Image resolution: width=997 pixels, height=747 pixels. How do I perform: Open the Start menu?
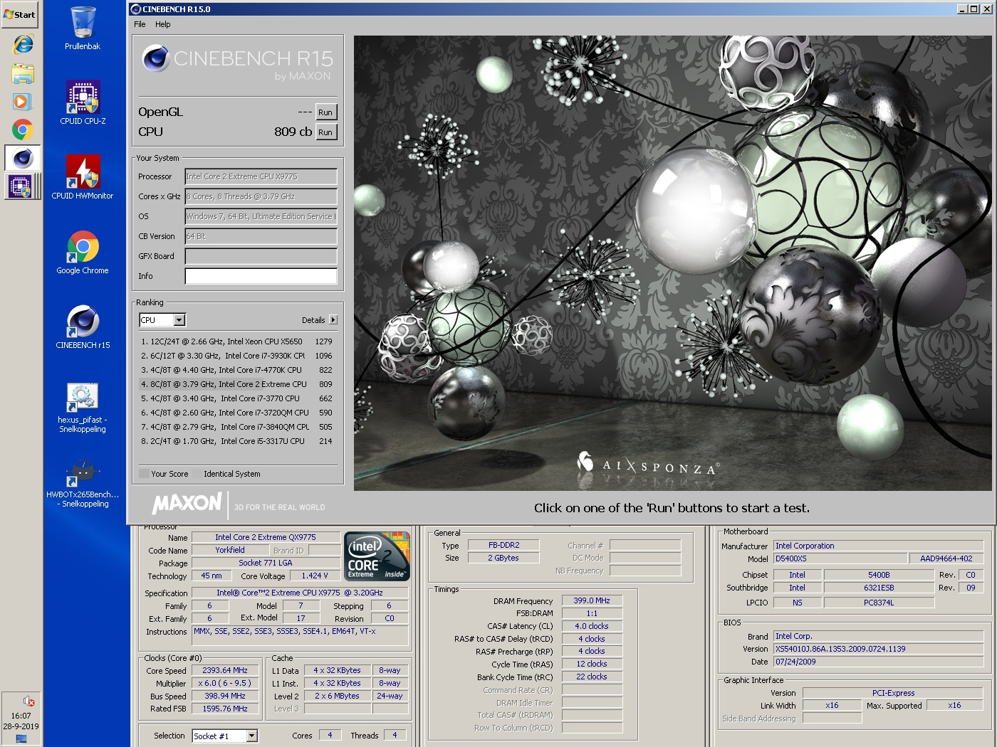click(x=20, y=14)
